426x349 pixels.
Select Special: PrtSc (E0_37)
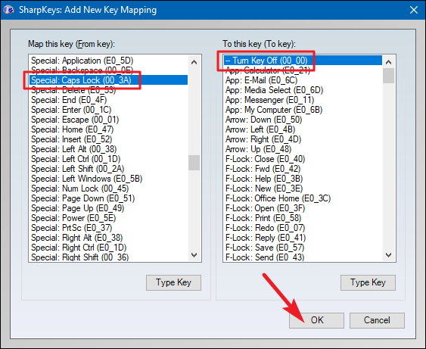tap(108, 228)
